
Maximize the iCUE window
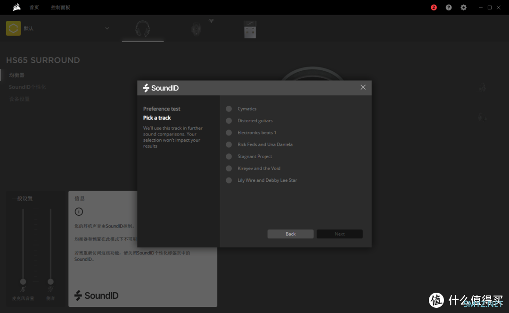pyautogui.click(x=490, y=8)
